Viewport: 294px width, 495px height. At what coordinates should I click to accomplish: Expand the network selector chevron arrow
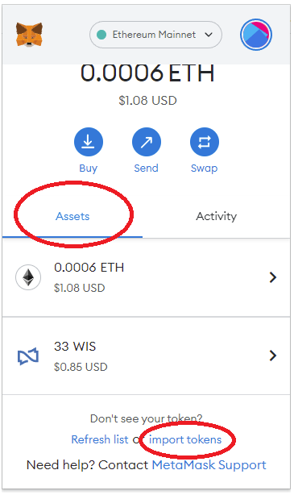point(209,35)
